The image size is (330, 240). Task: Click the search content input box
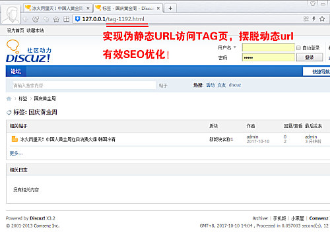[x=84, y=85]
